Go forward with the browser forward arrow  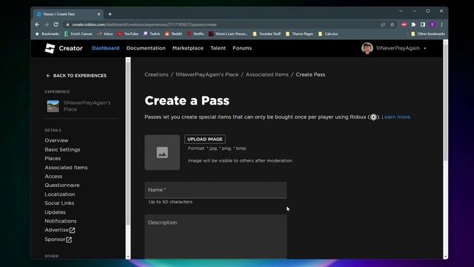[x=47, y=24]
